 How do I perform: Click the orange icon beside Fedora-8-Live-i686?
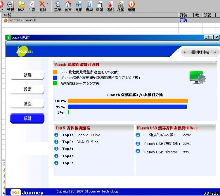tap(5, 20)
